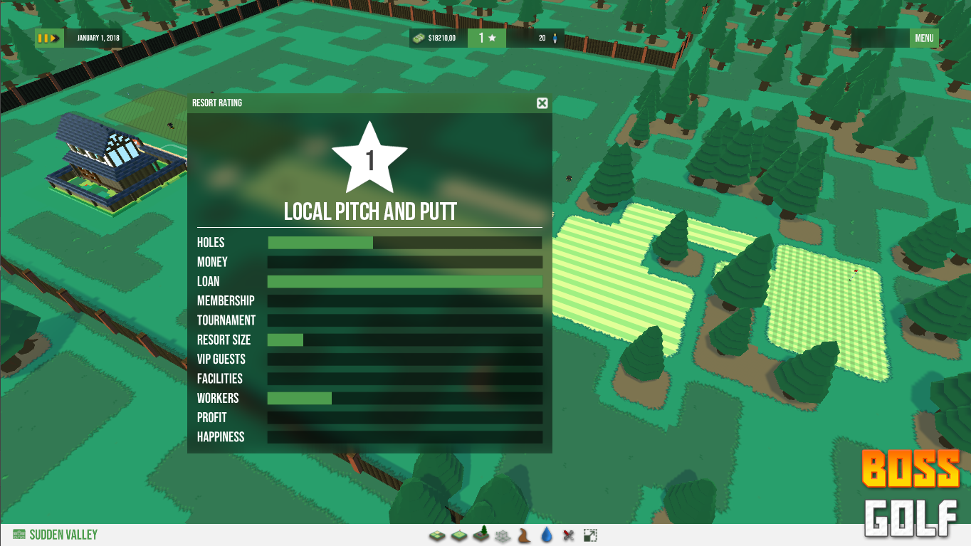
Task: Select the golf hole green tool
Action: pos(459,535)
